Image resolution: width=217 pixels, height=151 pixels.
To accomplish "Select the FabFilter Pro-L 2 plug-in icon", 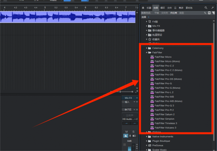I will (152, 92).
